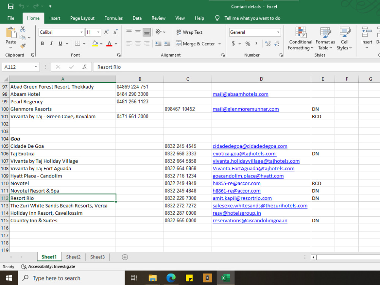This screenshot has height=285, width=380.
Task: Click the New Sheet plus button
Action: [125, 257]
